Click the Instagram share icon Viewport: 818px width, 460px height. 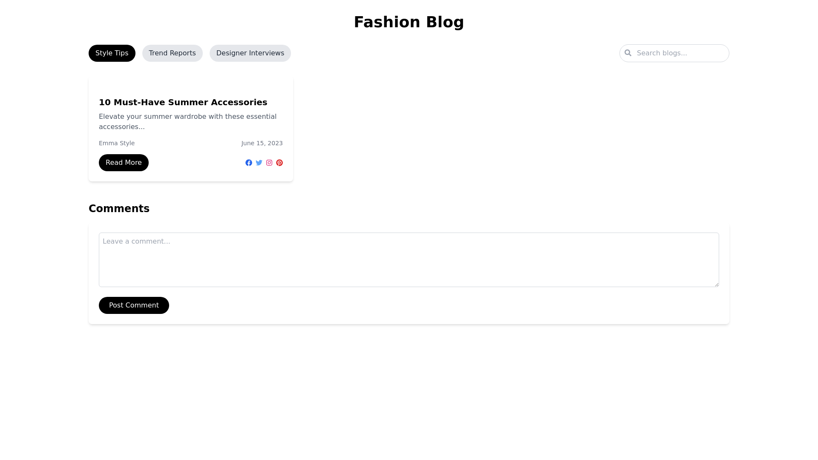coord(269,163)
